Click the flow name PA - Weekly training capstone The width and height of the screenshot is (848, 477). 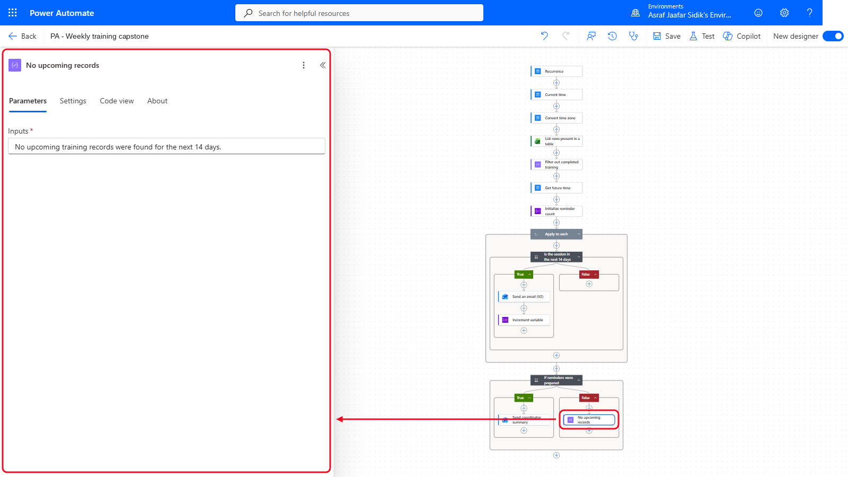100,36
